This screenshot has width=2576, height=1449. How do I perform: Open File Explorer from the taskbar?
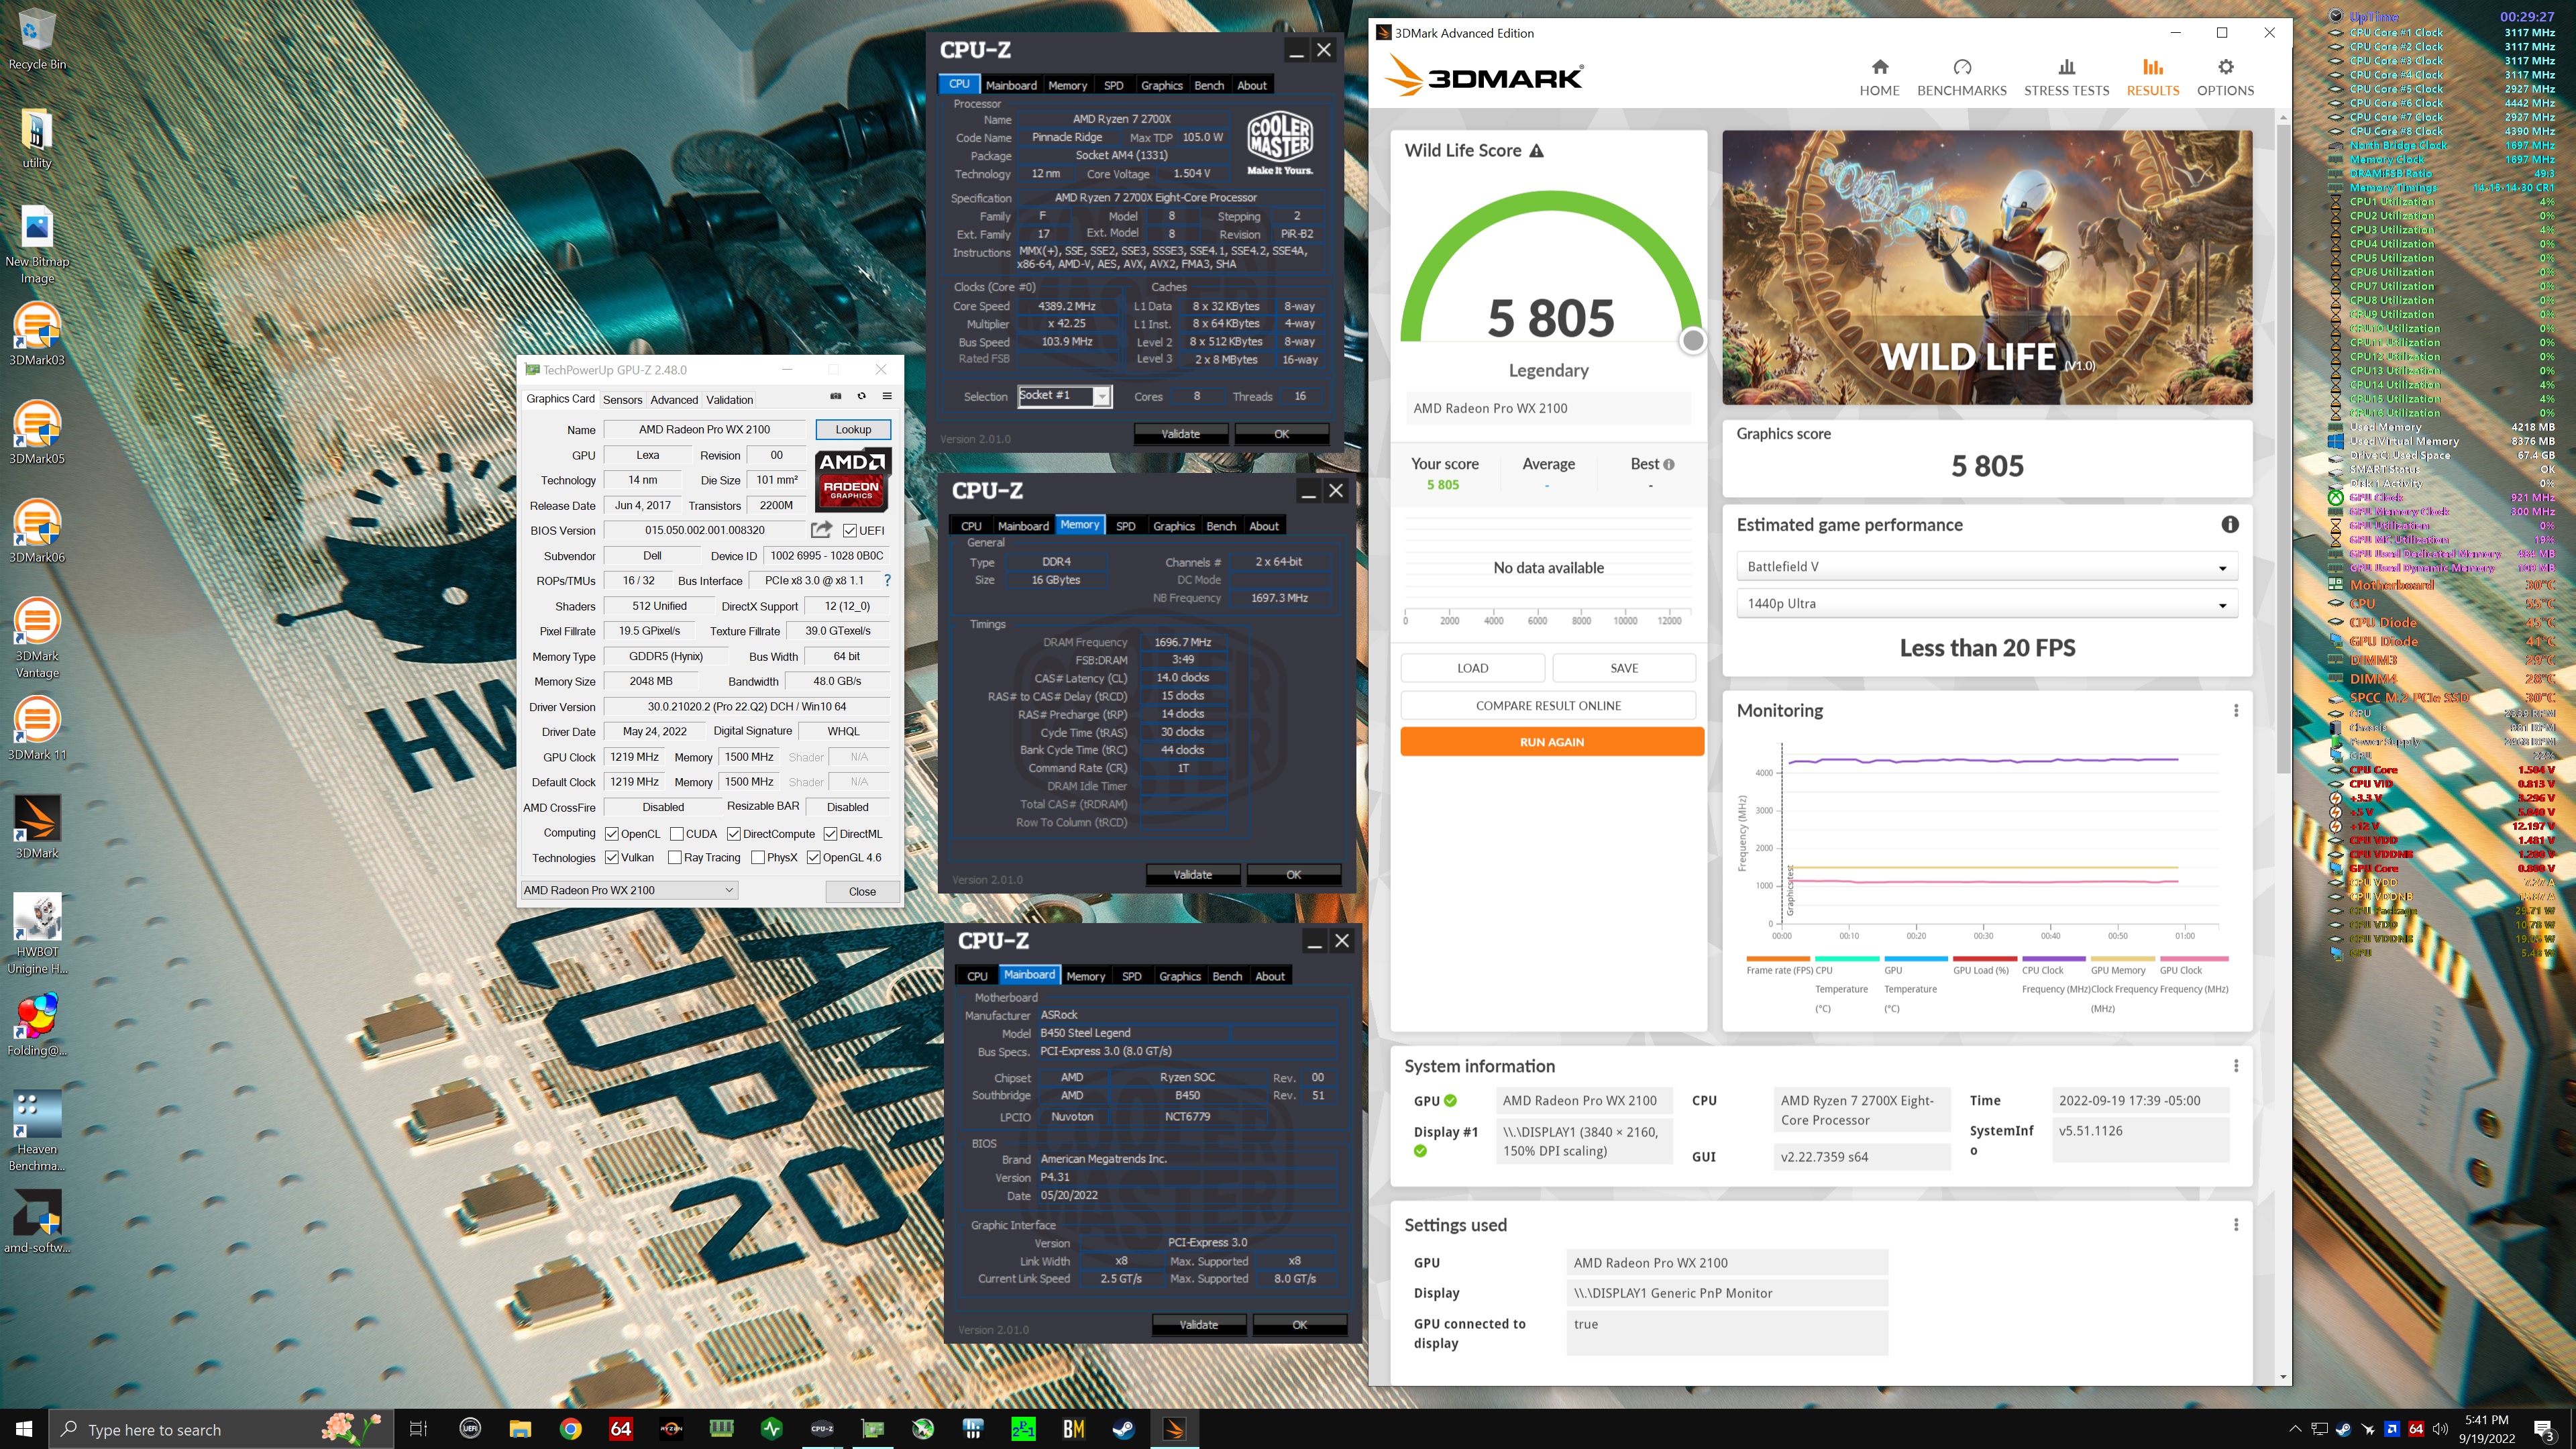(x=520, y=1429)
